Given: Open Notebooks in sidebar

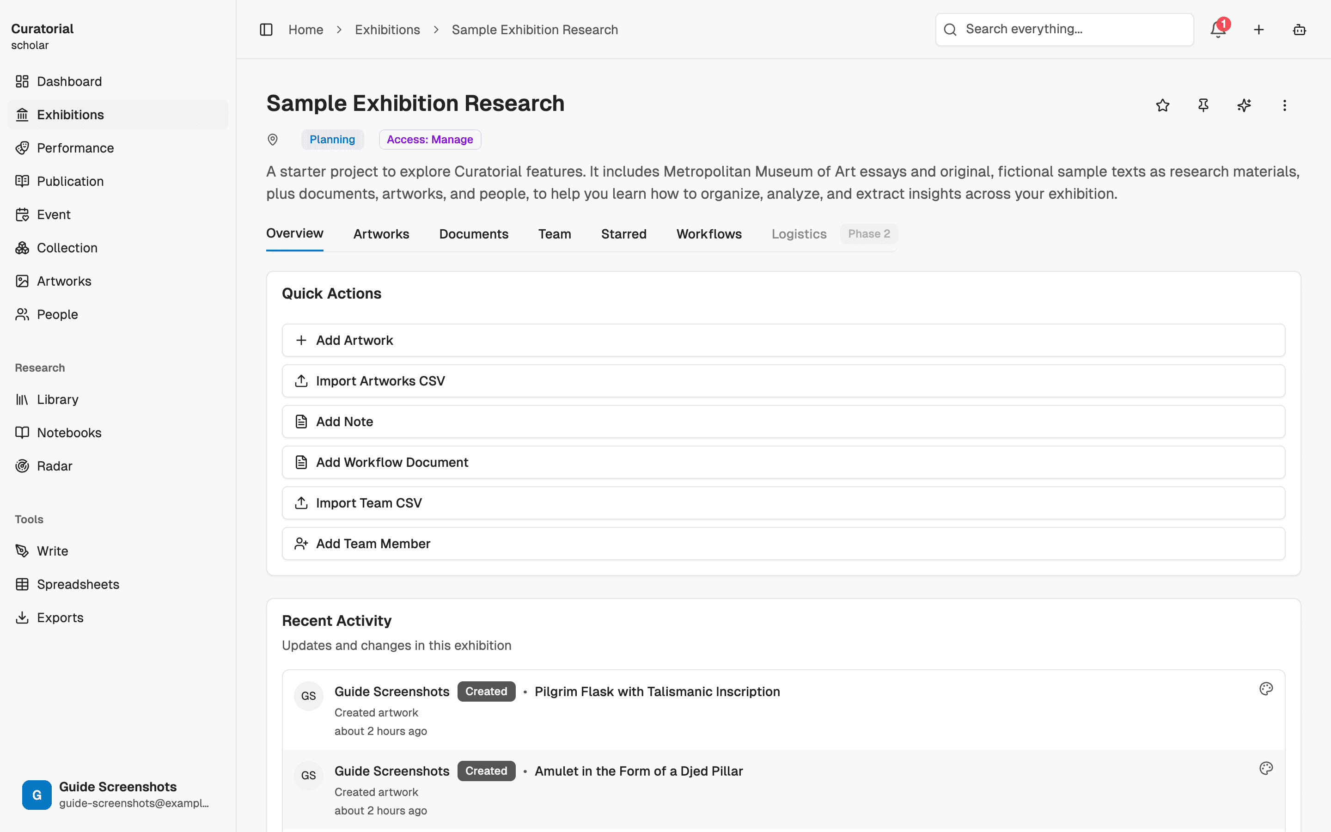Looking at the screenshot, I should [x=118, y=433].
